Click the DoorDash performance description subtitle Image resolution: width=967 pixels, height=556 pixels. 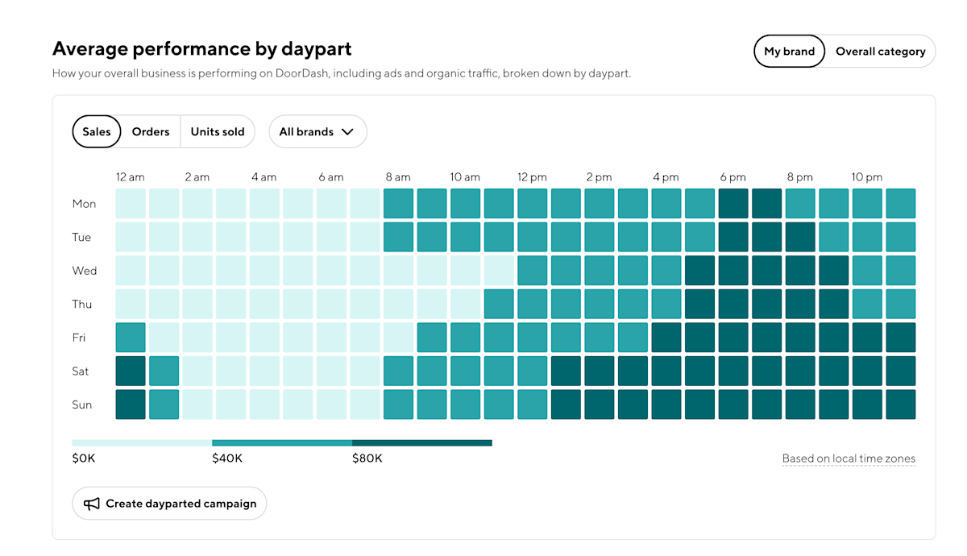[342, 73]
